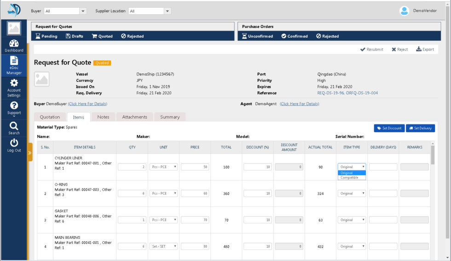
Task: Expand the sidebar with the yellow arrow
Action: point(30,152)
